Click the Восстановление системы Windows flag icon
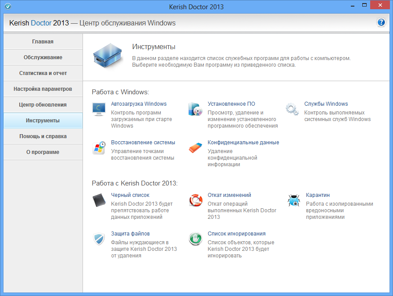Viewport: 393px width, 296px height. pos(99,148)
